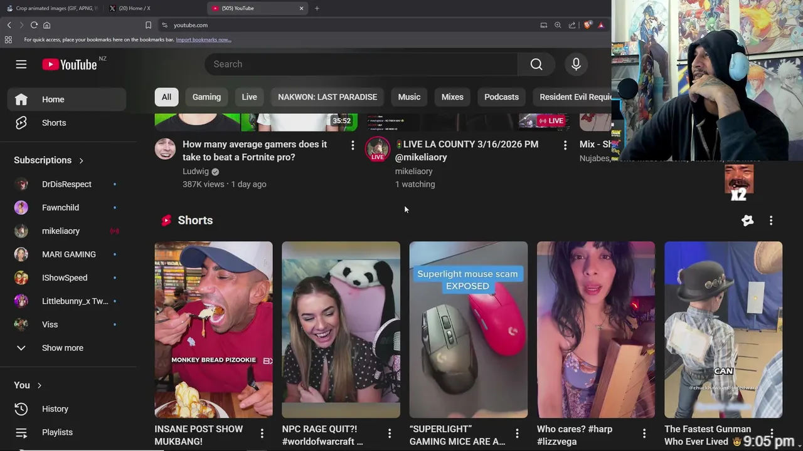Image resolution: width=803 pixels, height=451 pixels.
Task: Close the (505) YouTube tab
Action: (301, 8)
